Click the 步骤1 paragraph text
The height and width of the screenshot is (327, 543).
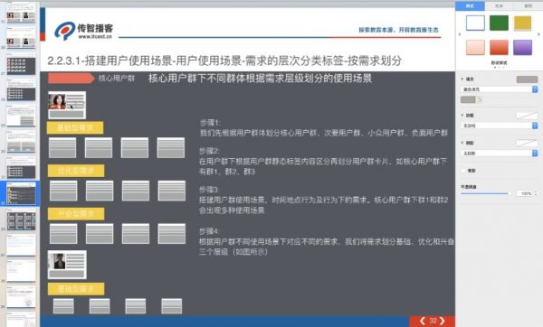[x=324, y=127]
